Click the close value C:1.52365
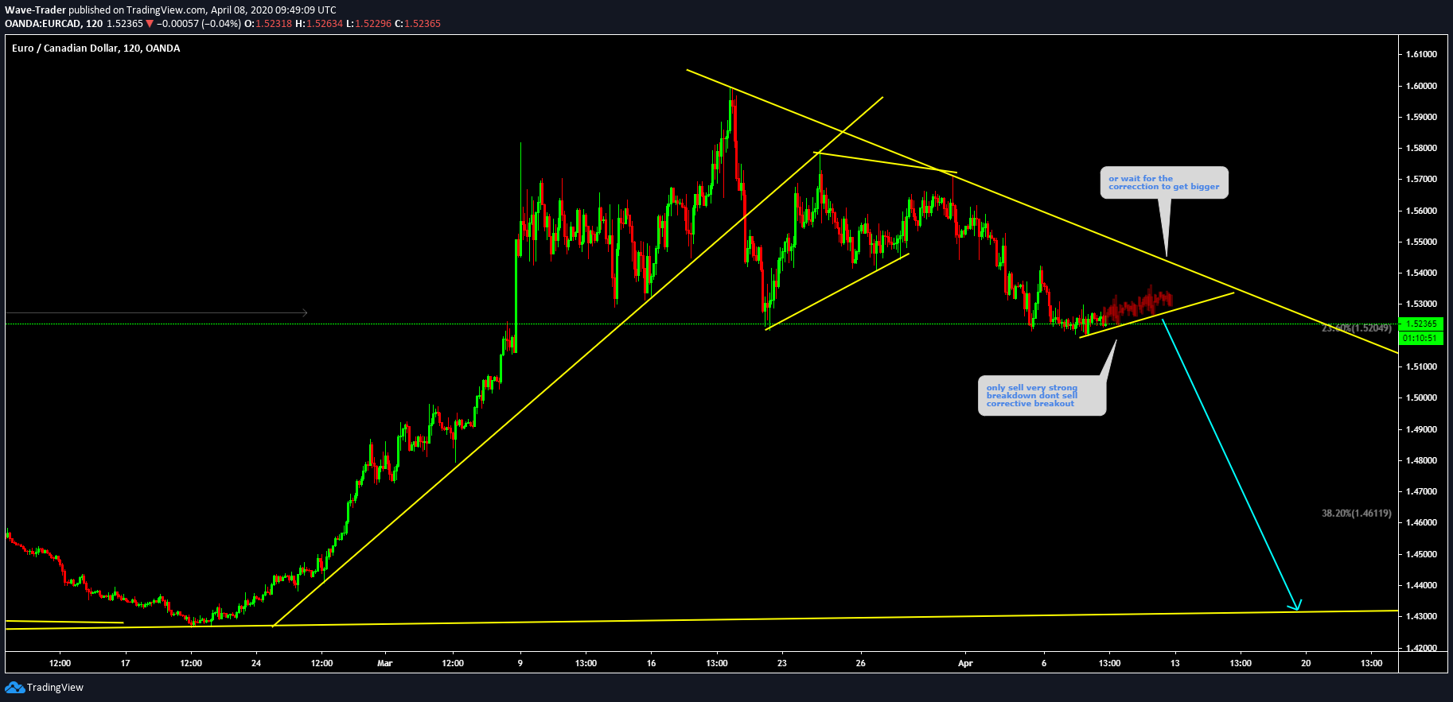 (x=418, y=24)
